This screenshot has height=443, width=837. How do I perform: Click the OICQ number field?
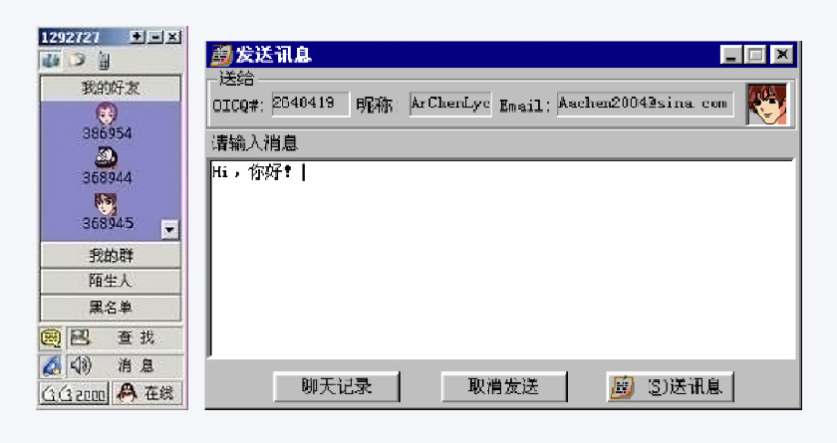[x=311, y=104]
